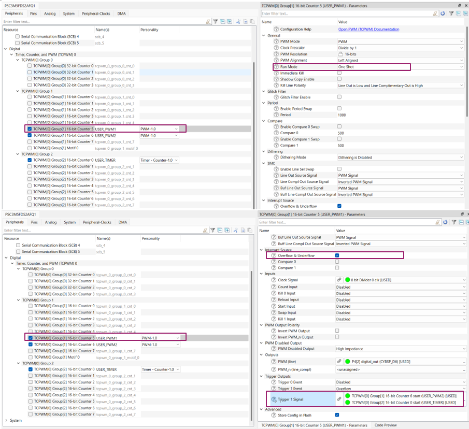Collapse the Trigger Outputs group
Screen dimensions: 469x429
point(261,376)
